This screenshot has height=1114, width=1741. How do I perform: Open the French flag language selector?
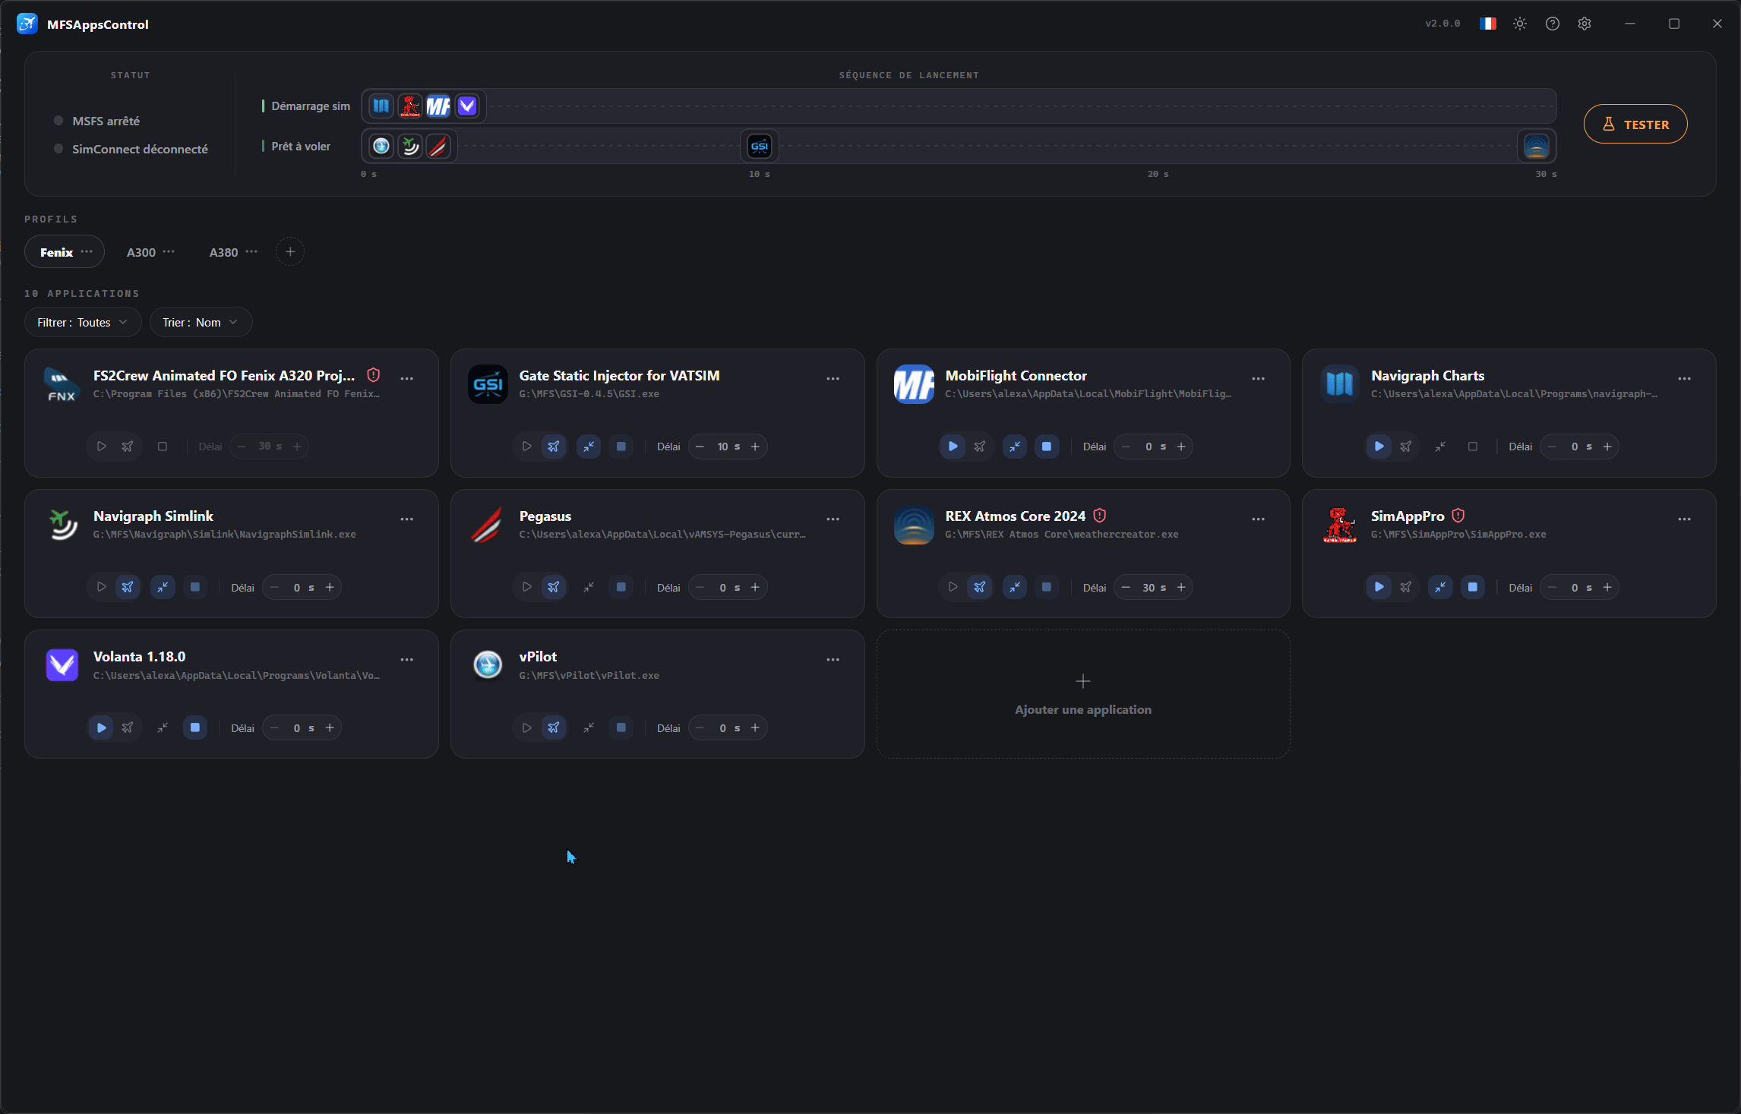pyautogui.click(x=1487, y=24)
